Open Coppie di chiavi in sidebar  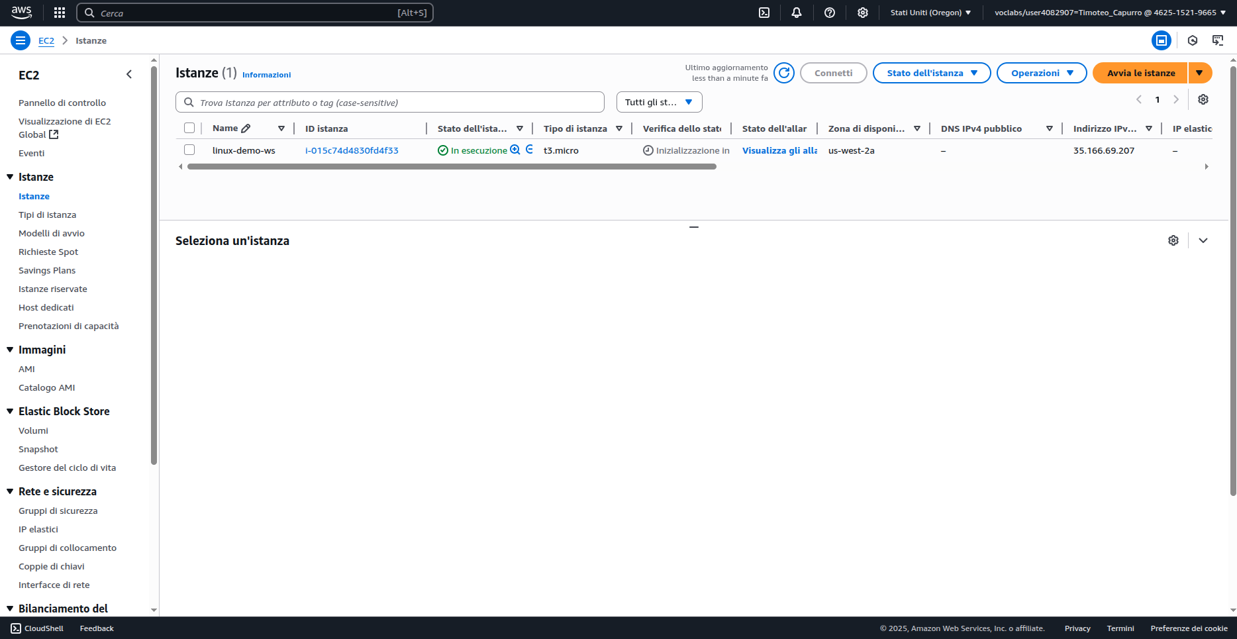(x=52, y=566)
